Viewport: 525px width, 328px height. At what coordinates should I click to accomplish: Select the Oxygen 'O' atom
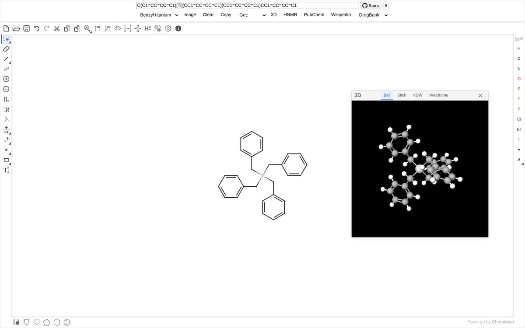[519, 79]
